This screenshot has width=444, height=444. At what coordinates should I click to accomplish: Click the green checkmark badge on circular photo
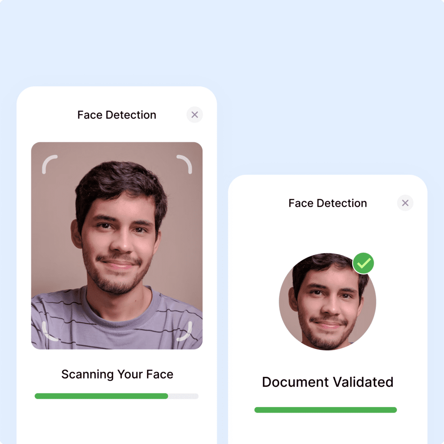point(363,263)
